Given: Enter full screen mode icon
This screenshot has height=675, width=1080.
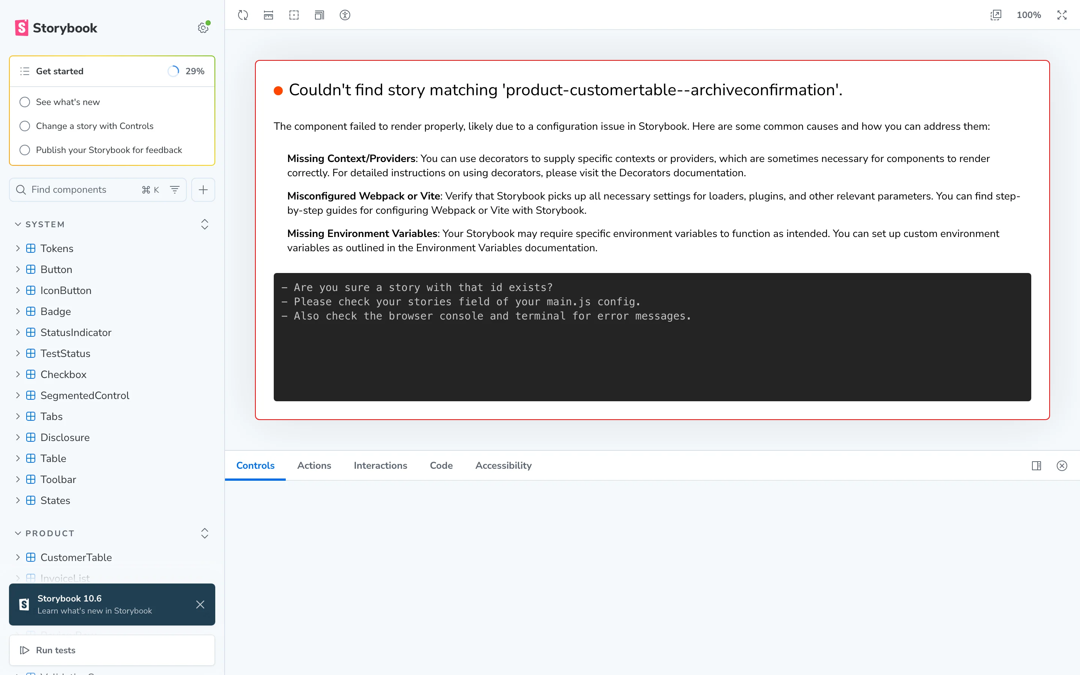Looking at the screenshot, I should tap(1062, 15).
